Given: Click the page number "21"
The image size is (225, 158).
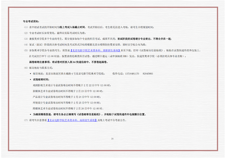Looking at the screenshot, I should (112, 139).
